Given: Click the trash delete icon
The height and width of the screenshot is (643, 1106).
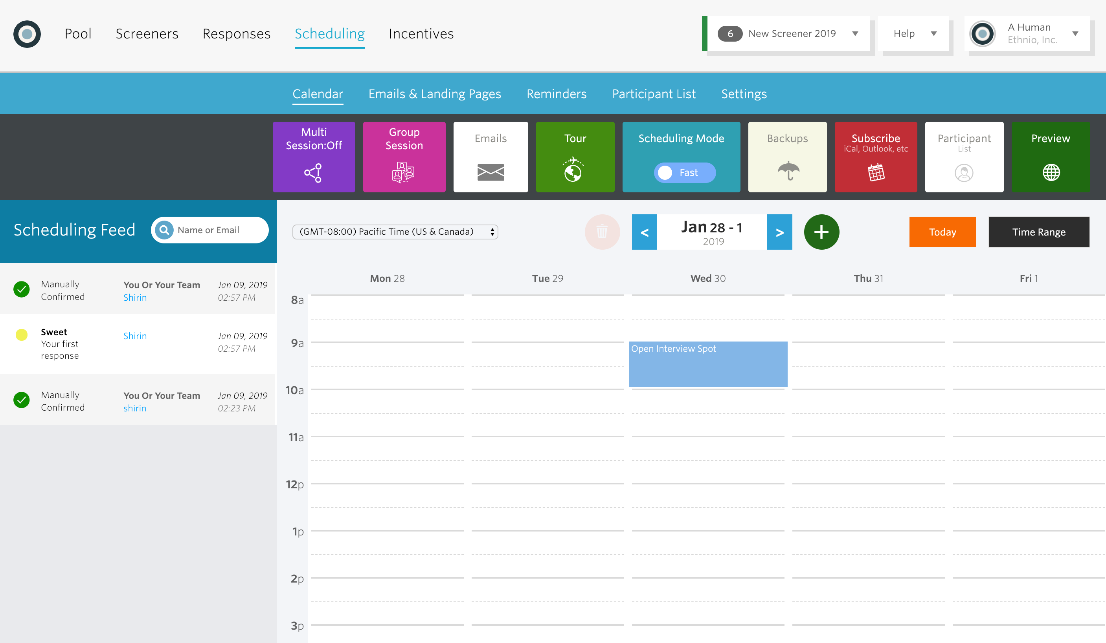Looking at the screenshot, I should tap(602, 232).
